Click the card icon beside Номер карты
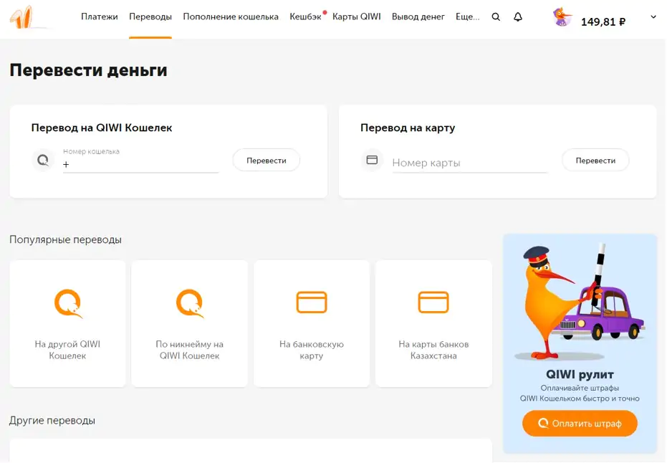The width and height of the screenshot is (667, 463). tap(373, 160)
